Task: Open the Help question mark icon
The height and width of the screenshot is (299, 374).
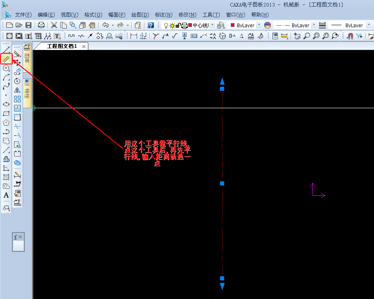Action: click(151, 25)
